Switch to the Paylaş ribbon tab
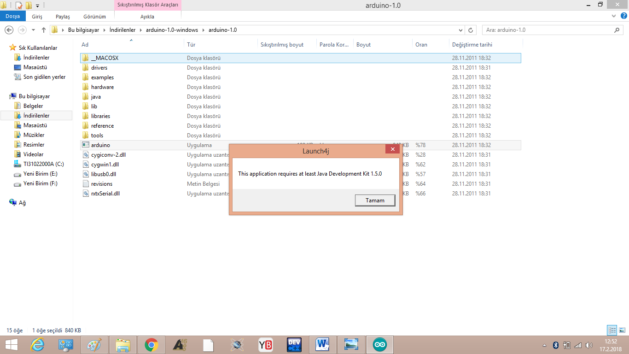This screenshot has height=354, width=629. (x=63, y=17)
